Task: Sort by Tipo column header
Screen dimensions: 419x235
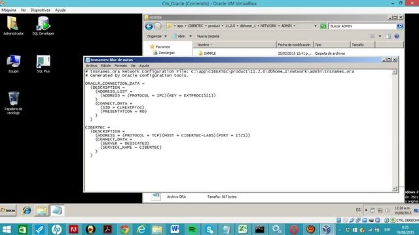Action: [332, 45]
